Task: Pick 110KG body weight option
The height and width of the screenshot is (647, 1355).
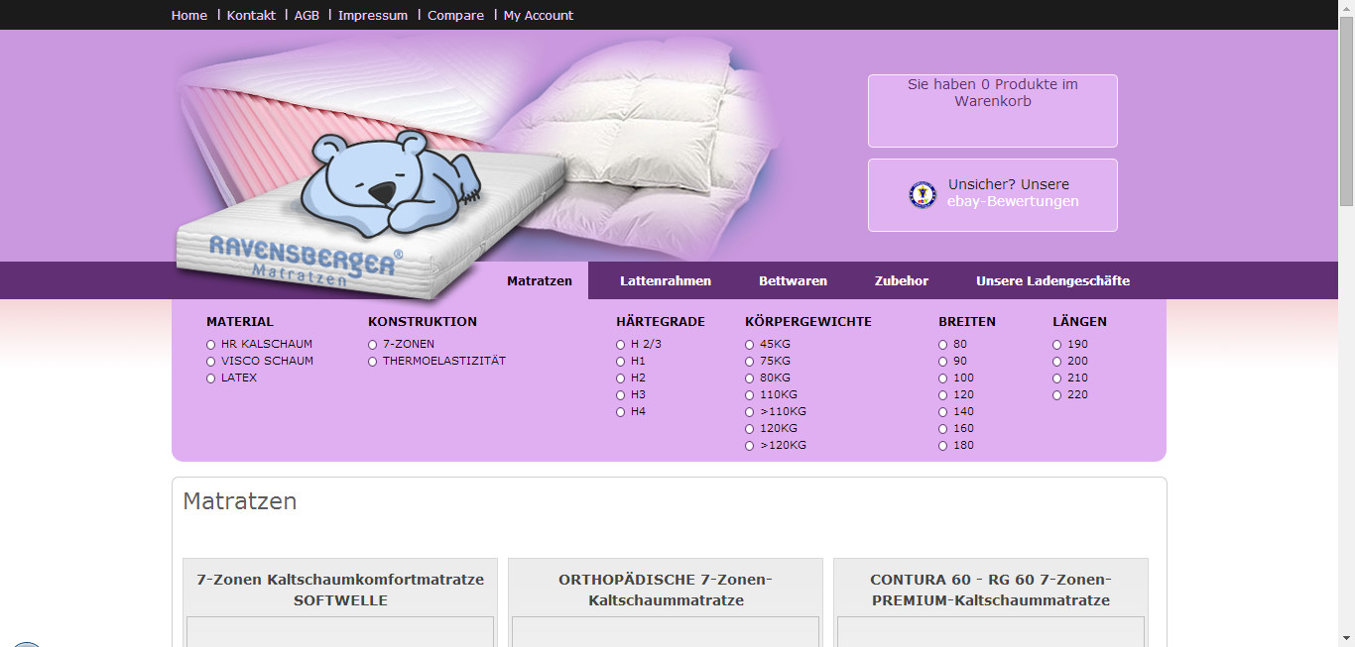Action: 749,395
